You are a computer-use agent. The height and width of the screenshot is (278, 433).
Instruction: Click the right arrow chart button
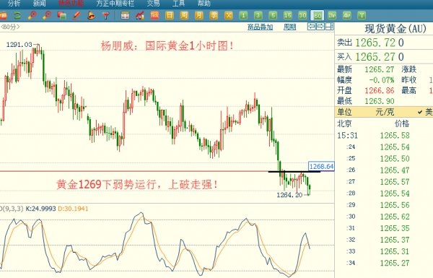pyautogui.click(x=320, y=27)
